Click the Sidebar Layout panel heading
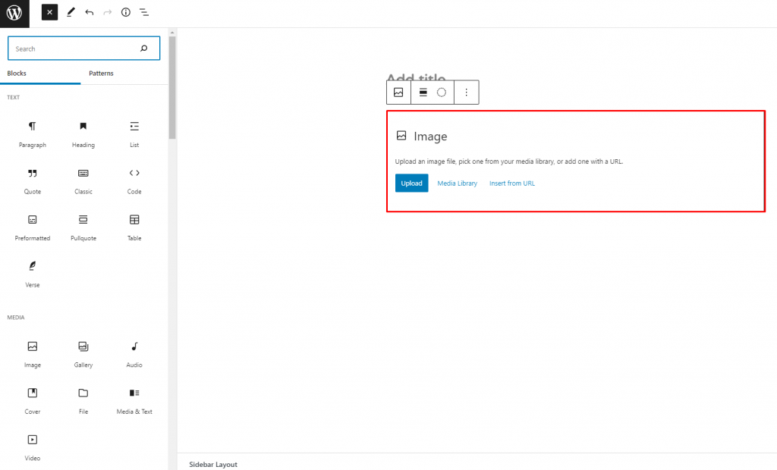 point(213,464)
